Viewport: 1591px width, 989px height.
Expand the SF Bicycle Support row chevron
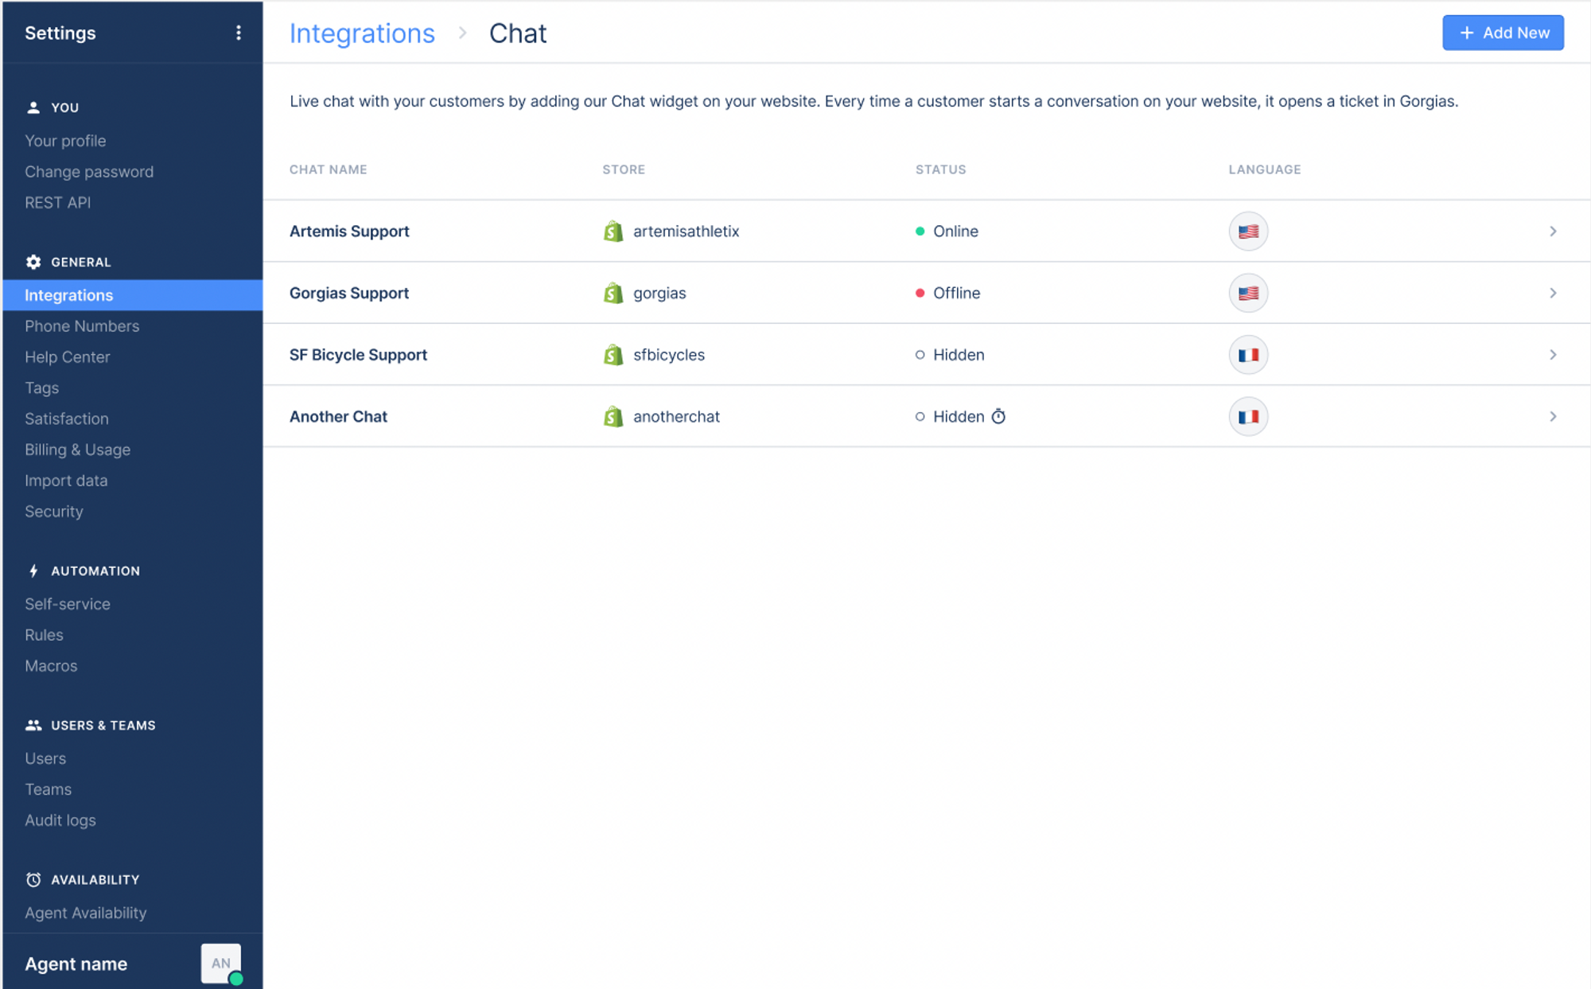pyautogui.click(x=1553, y=355)
